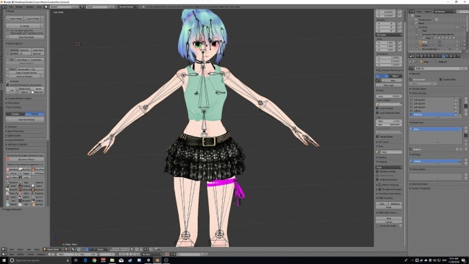Viewport: 469px width, 264px height.
Task: Toggle Armature visibility eye in outliner
Action: 457,27
